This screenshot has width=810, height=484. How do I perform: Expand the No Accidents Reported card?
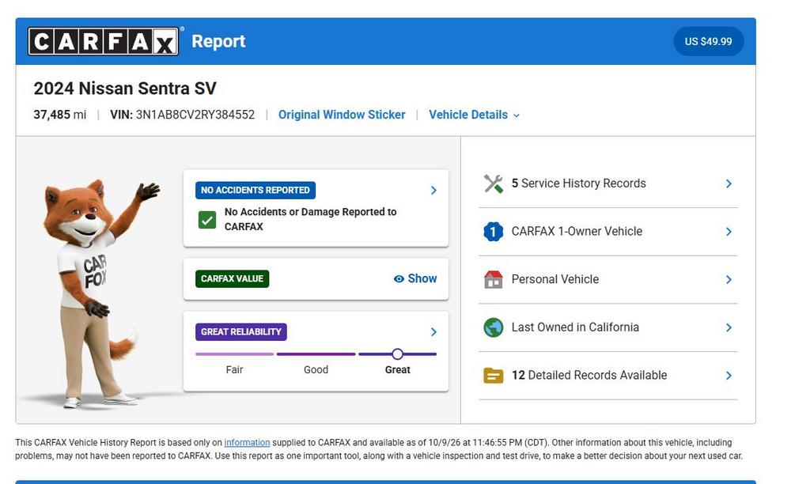(433, 190)
